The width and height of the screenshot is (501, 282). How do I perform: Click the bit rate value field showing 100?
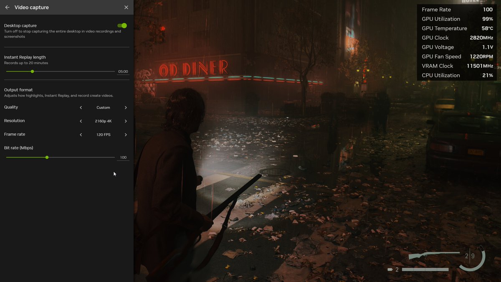tap(123, 158)
